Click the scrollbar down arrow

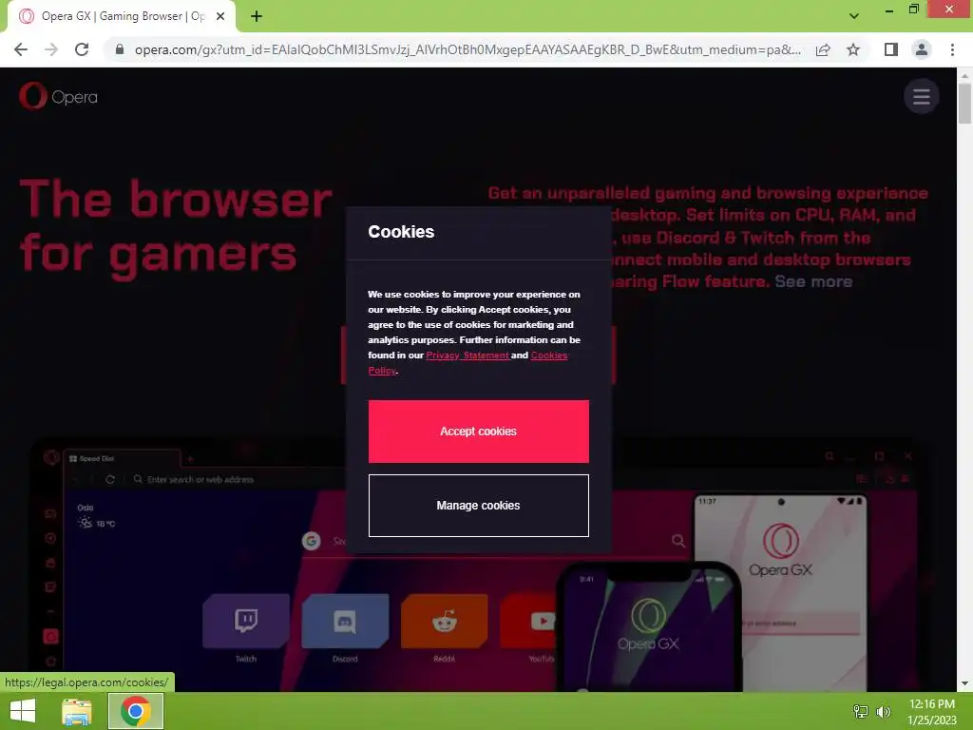pos(964,683)
